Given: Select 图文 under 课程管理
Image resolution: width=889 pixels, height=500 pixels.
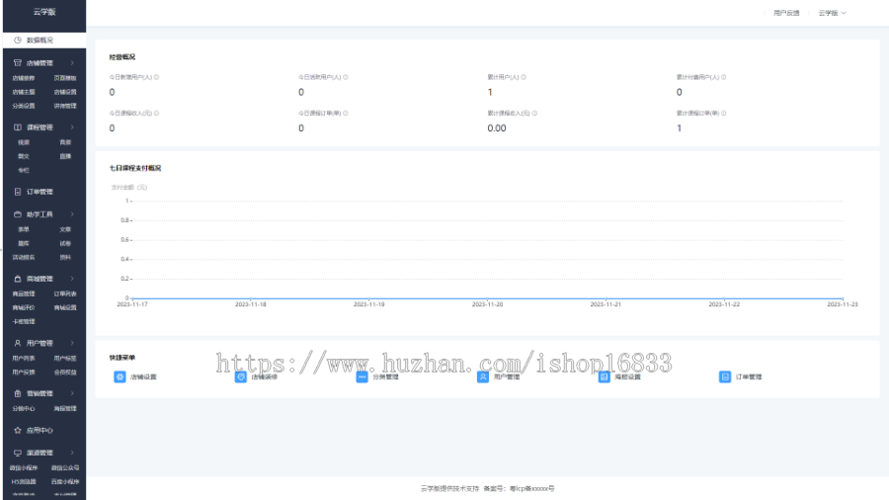Looking at the screenshot, I should click(x=24, y=156).
